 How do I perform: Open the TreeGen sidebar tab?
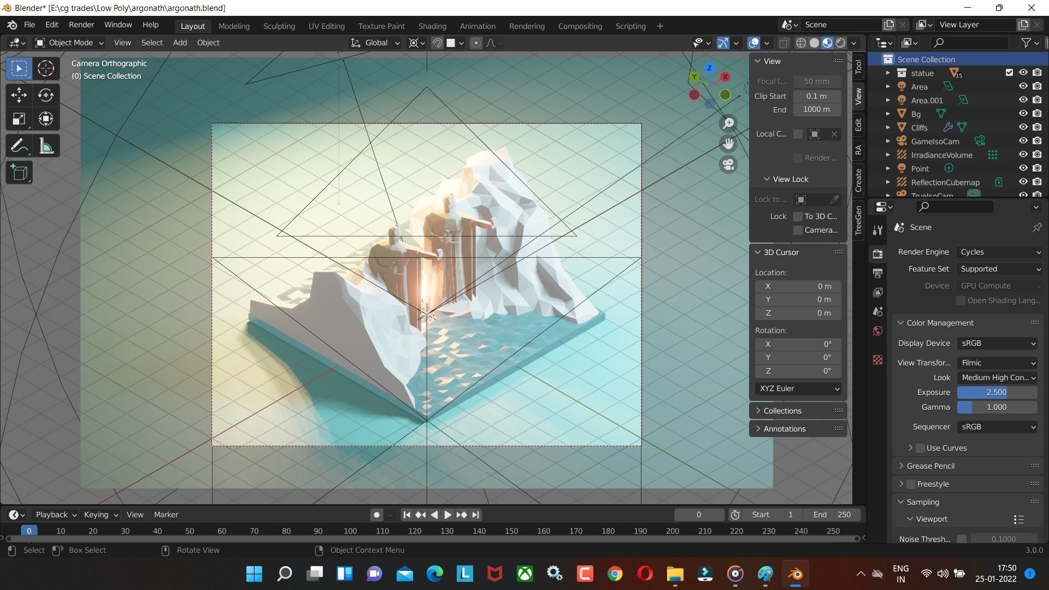(858, 220)
